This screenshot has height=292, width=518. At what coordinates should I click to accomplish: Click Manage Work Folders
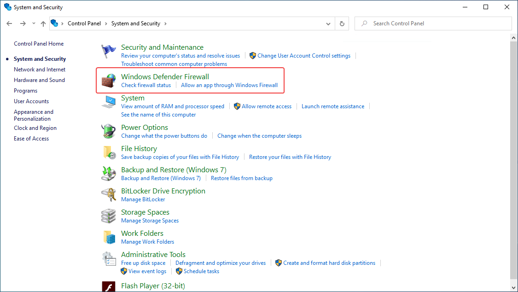click(147, 242)
